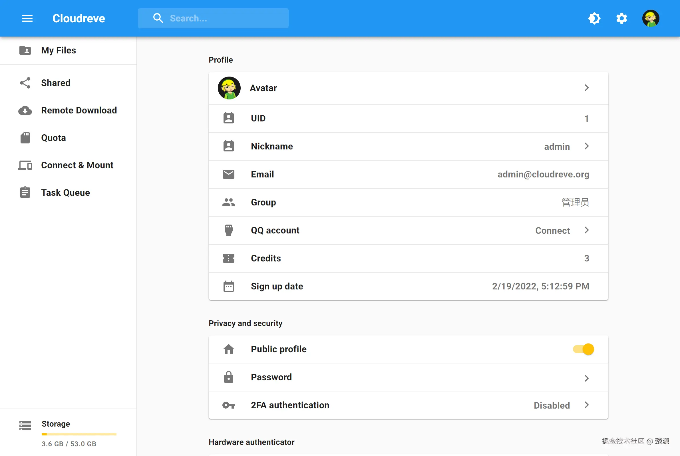Click the UID value 1
The width and height of the screenshot is (680, 456).
[x=586, y=118]
